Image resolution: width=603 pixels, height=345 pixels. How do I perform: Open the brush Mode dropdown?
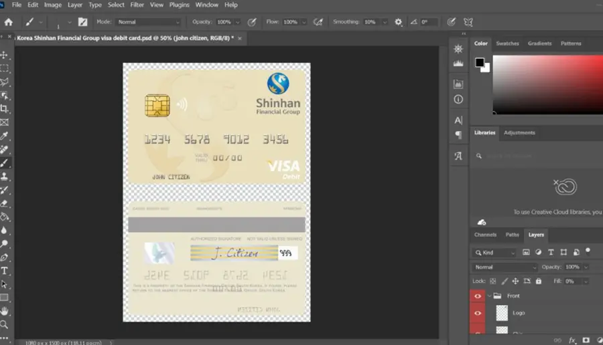tap(149, 22)
